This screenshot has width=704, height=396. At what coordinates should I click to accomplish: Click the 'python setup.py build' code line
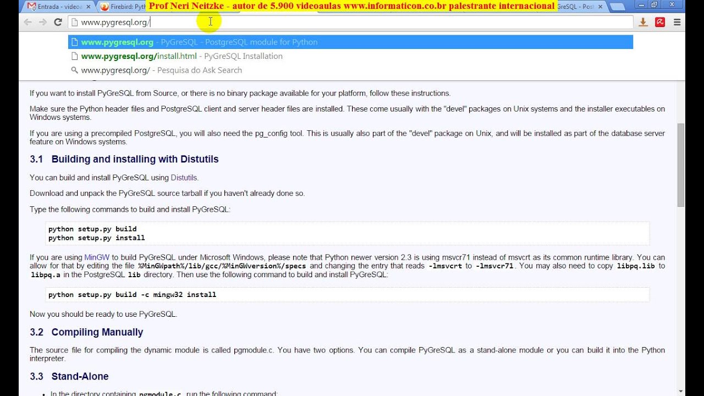click(x=92, y=229)
